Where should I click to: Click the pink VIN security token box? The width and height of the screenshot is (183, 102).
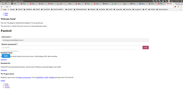tap(146, 48)
